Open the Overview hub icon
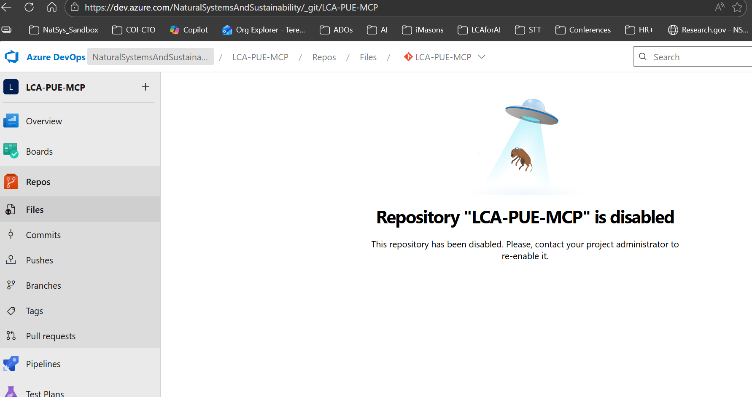 coord(11,121)
